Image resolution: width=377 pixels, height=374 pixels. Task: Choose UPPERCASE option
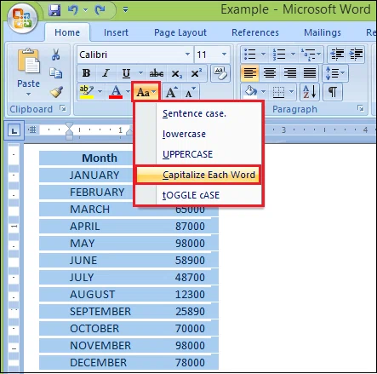(x=198, y=154)
